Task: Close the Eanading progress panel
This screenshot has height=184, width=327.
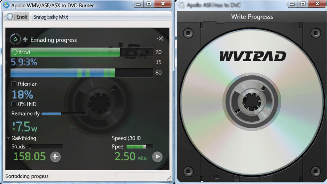Action: [160, 39]
